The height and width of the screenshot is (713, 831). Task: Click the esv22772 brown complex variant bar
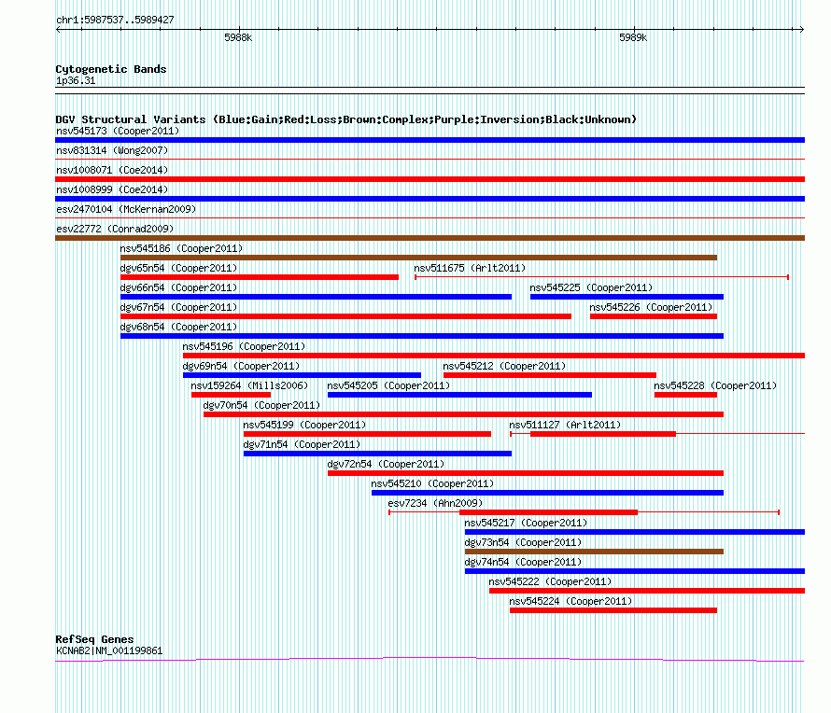tap(430, 238)
